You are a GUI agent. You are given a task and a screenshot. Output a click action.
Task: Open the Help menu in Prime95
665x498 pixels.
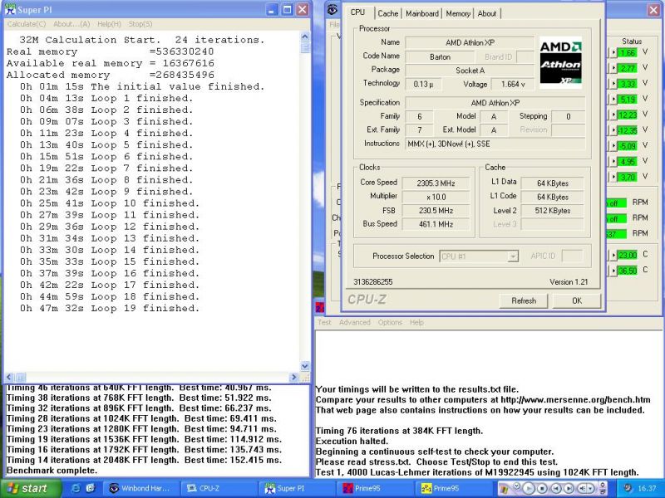click(x=416, y=322)
